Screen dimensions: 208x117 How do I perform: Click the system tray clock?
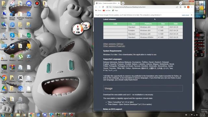pyautogui.click(x=202, y=115)
